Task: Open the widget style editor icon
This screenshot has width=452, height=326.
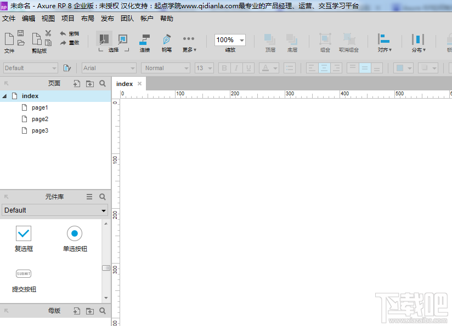Action: 67,68
